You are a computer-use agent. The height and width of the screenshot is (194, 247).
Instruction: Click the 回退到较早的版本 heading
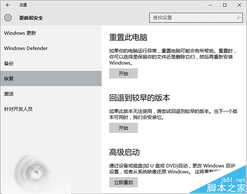click(x=140, y=98)
